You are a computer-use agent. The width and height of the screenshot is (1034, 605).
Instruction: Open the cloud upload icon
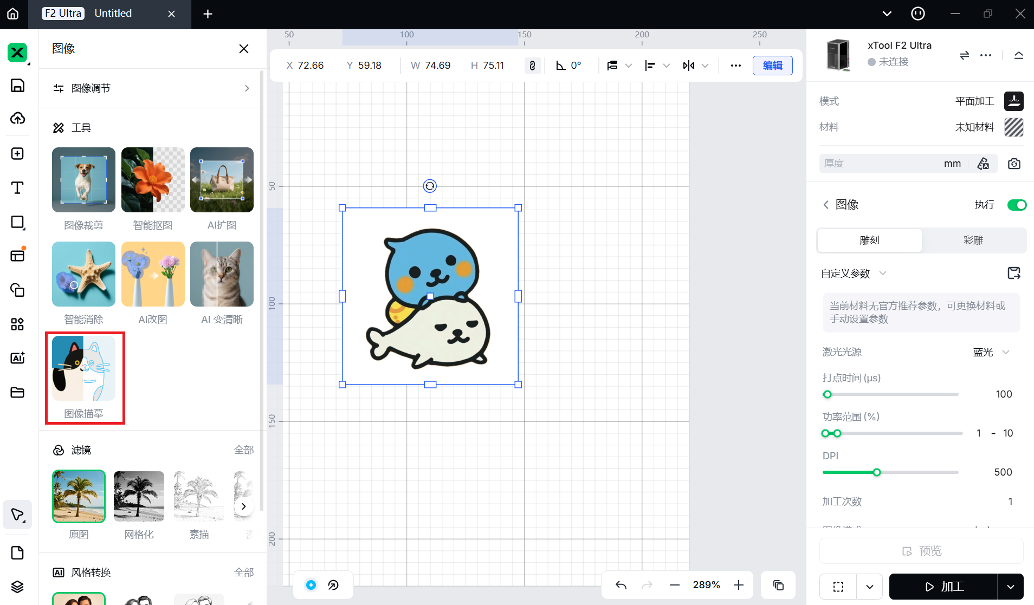(17, 119)
